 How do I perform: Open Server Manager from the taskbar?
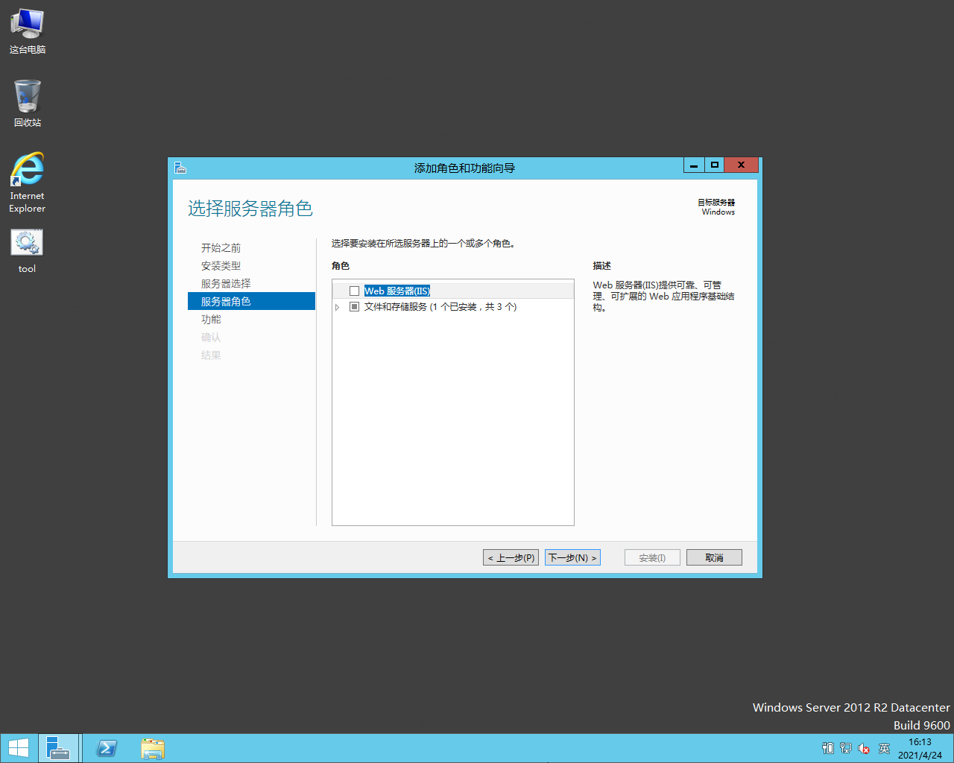58,748
